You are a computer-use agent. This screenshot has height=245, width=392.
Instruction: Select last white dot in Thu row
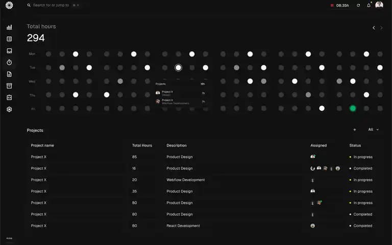click(366, 95)
